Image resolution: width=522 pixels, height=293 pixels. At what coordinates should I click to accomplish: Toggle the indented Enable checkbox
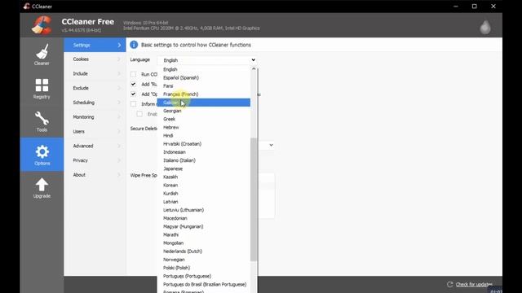[x=139, y=114]
